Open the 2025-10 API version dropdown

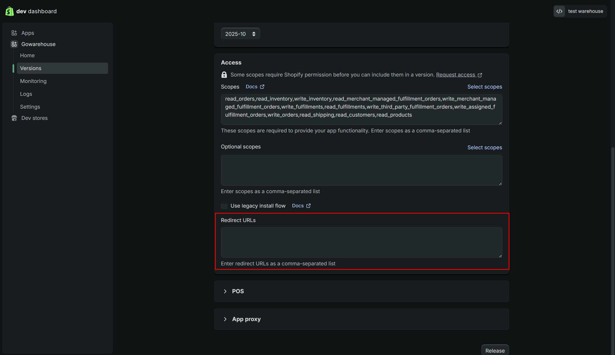click(240, 34)
